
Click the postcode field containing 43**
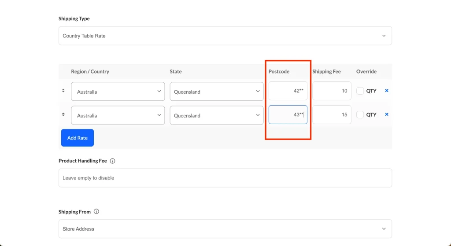tap(288, 115)
